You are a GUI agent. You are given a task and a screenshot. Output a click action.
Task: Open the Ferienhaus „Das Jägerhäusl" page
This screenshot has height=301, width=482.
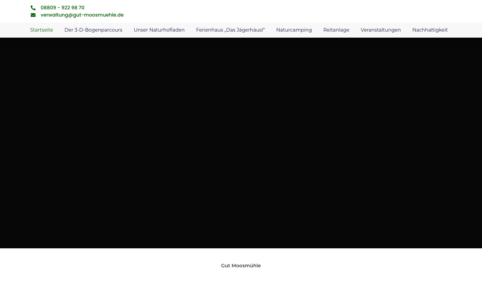click(230, 30)
